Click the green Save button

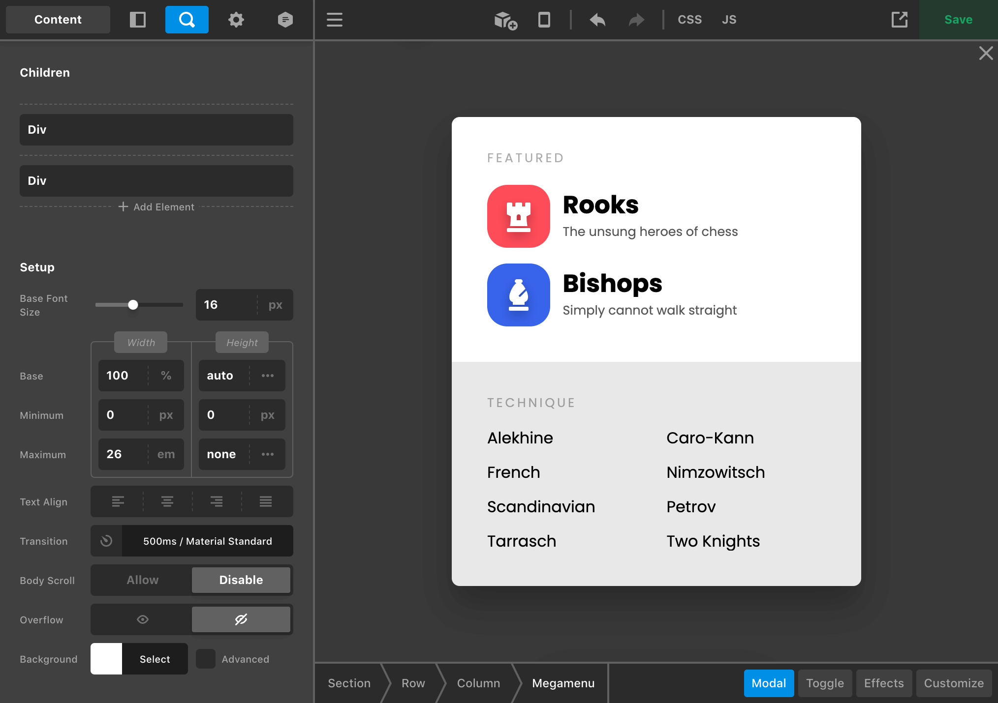point(958,20)
